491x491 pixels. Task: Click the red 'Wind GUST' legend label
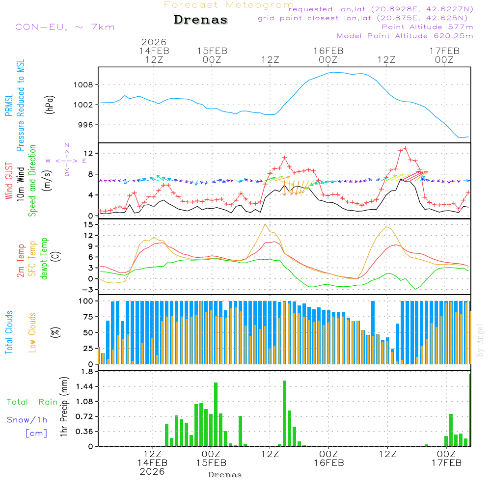(x=9, y=180)
